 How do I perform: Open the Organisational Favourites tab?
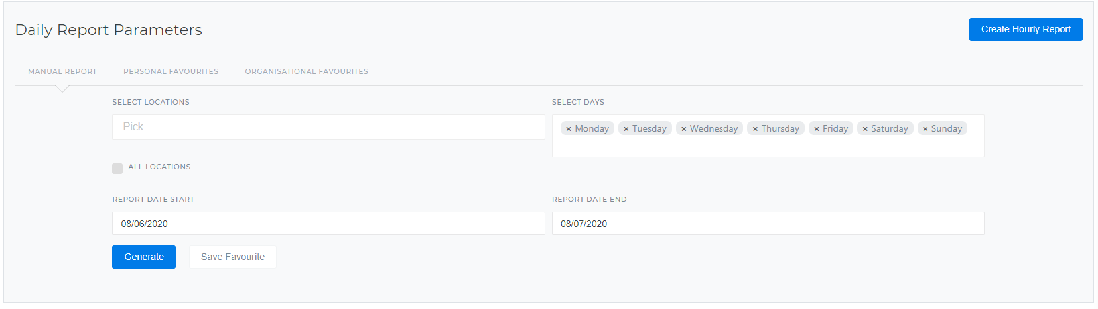[x=307, y=71]
